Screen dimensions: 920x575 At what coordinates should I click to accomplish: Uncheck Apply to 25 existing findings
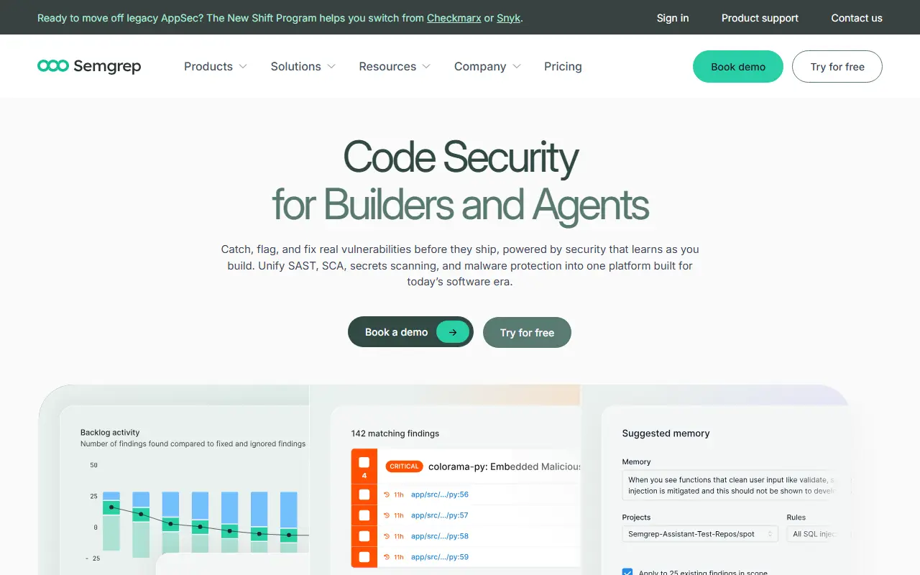627,572
